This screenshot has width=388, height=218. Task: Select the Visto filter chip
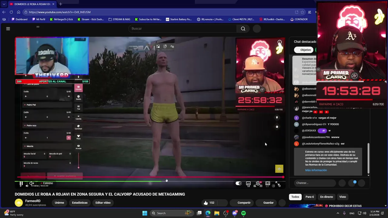(x=343, y=197)
